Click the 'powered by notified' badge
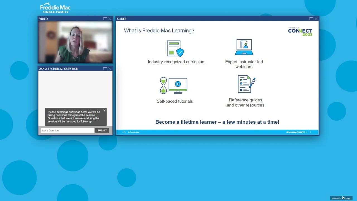 tap(341, 198)
